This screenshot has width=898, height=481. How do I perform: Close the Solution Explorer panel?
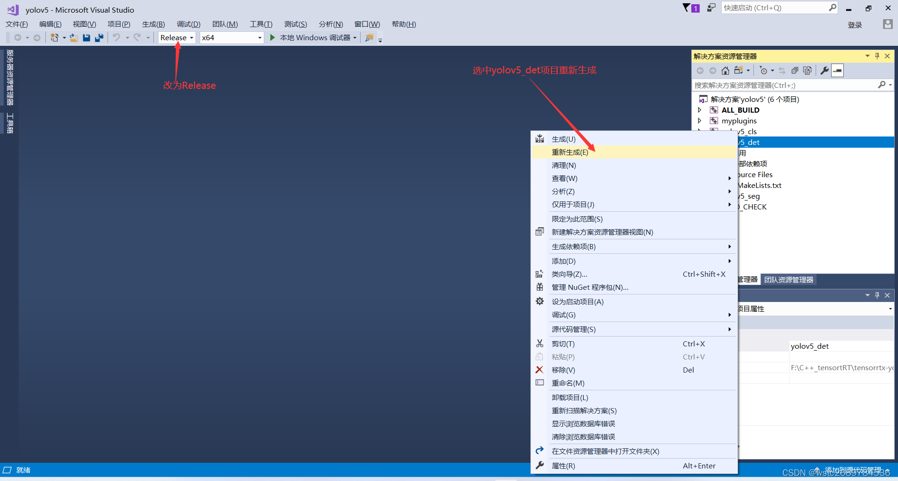[x=887, y=56]
